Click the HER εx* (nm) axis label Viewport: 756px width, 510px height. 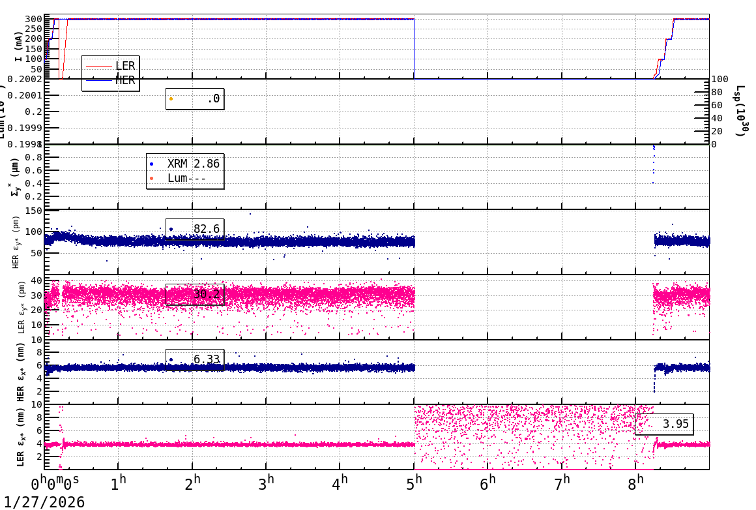(20, 372)
